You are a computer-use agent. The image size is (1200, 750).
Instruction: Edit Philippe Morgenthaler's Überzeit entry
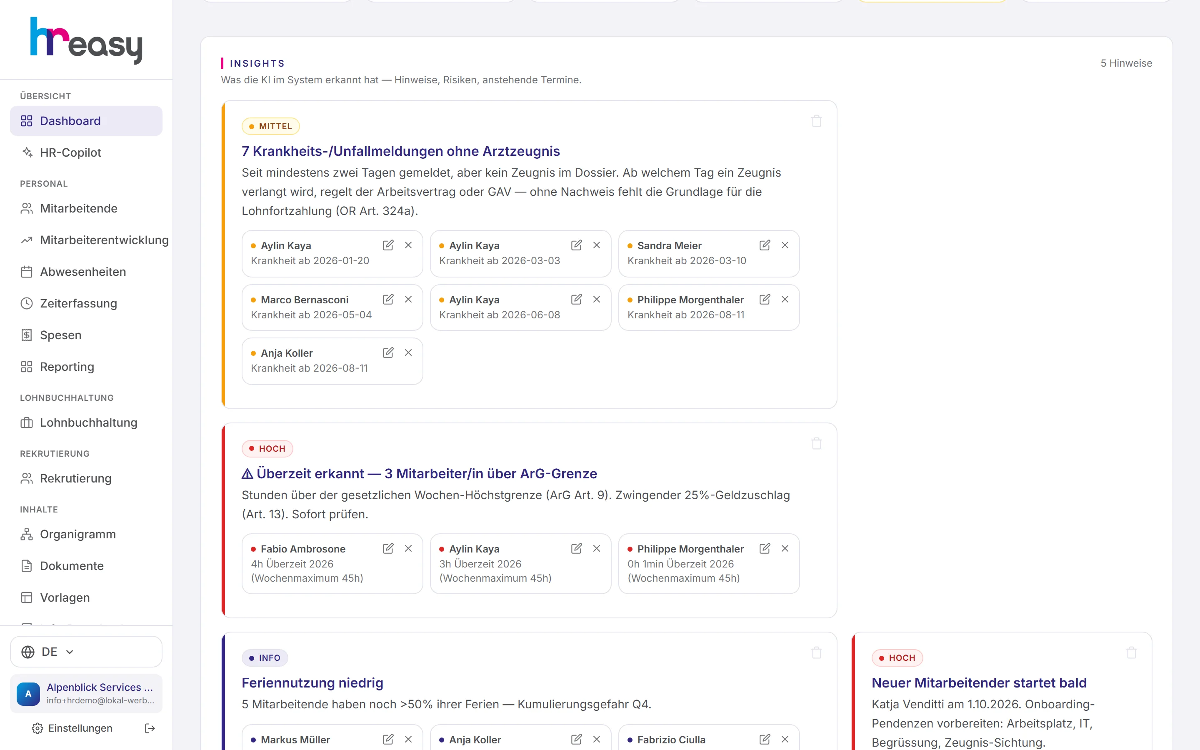pyautogui.click(x=765, y=548)
